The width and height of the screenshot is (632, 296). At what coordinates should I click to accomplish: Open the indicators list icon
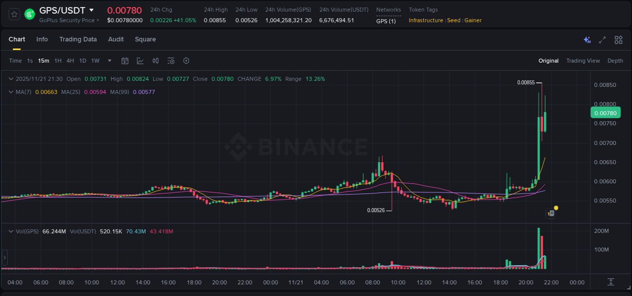click(x=171, y=61)
